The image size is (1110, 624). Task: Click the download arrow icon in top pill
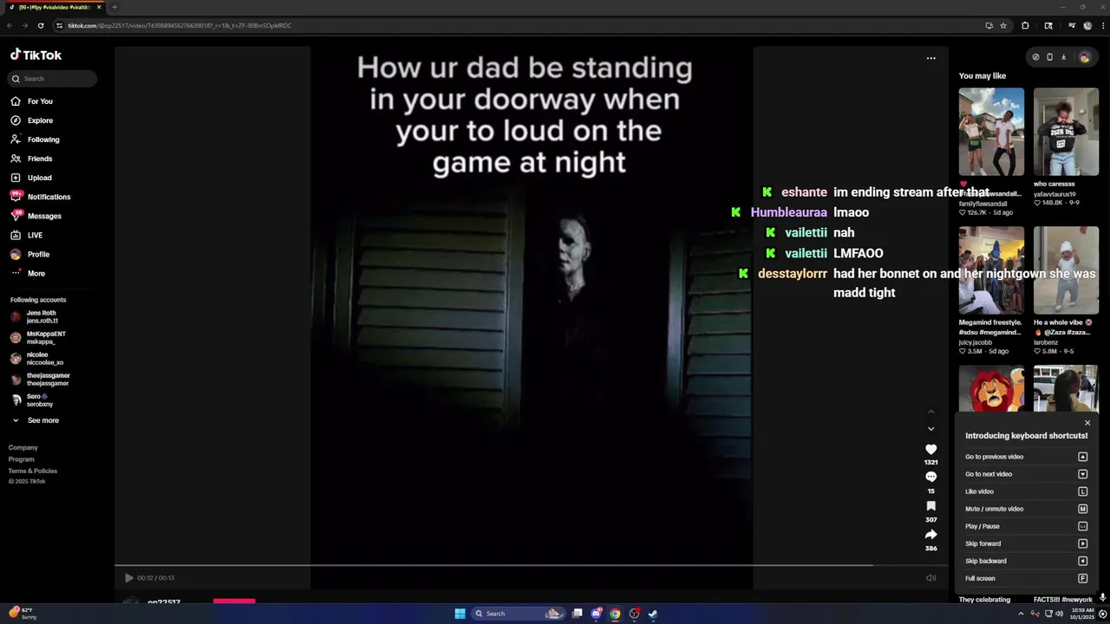[x=1063, y=57]
